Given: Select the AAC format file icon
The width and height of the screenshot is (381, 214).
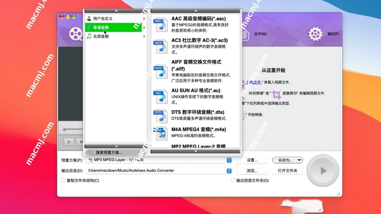Looking at the screenshot, I should (x=160, y=25).
